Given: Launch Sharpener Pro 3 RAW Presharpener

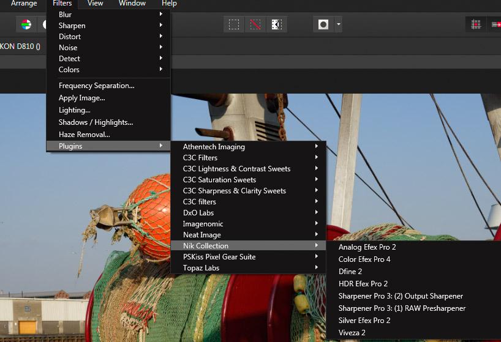Looking at the screenshot, I should [x=414, y=308].
